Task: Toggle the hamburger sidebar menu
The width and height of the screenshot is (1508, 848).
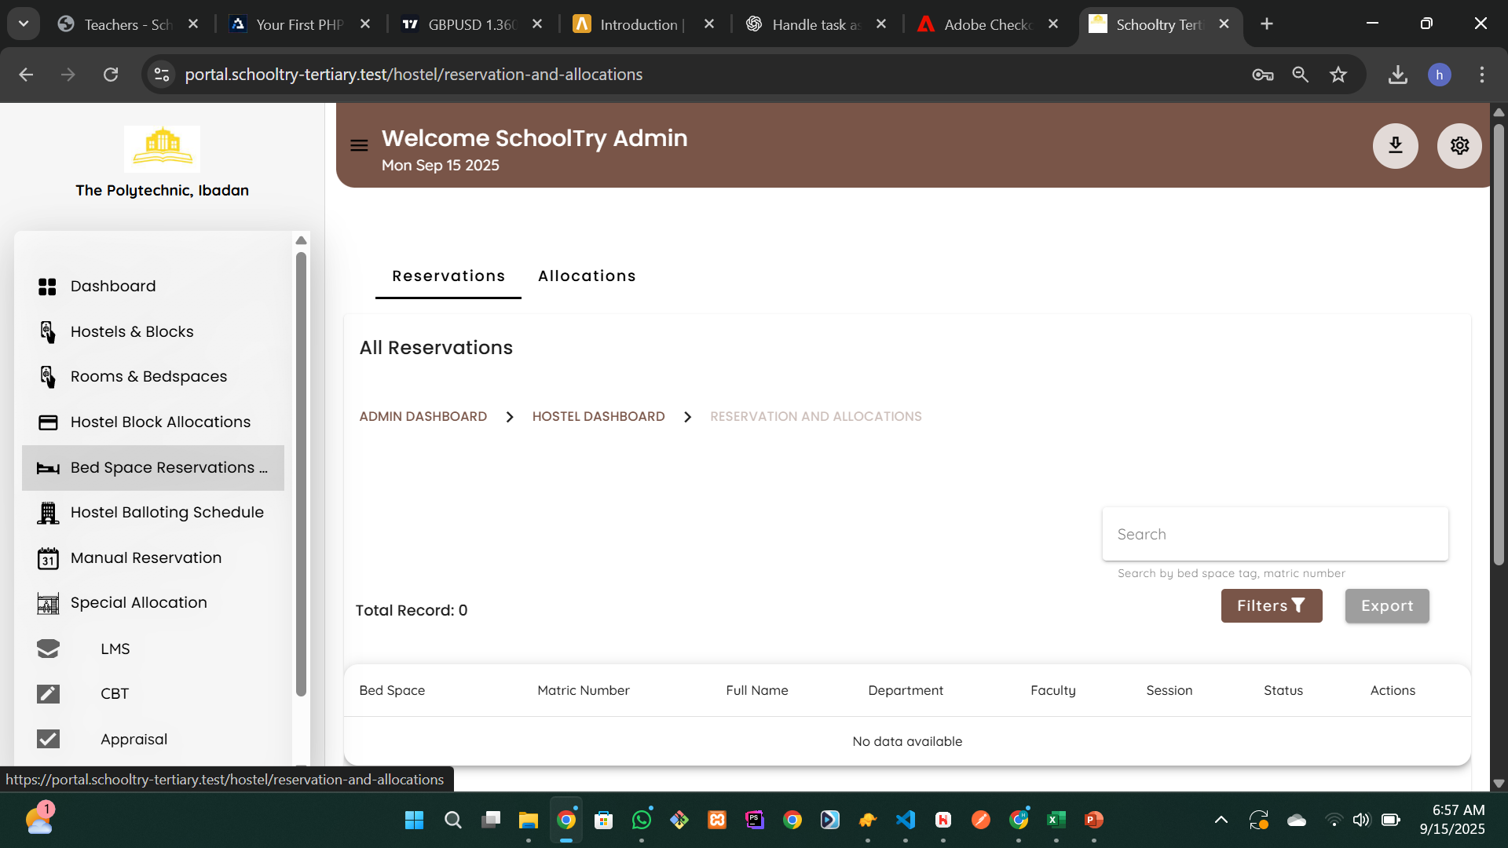Action: (359, 145)
